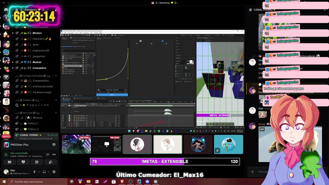Open the Arte channel
The height and width of the screenshot is (185, 329).
(x=37, y=45)
